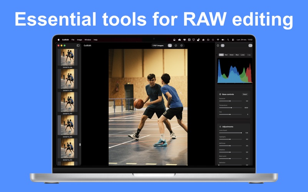Click the circle-slash icon next to image view
The width and height of the screenshot is (308, 192).
(x=176, y=45)
